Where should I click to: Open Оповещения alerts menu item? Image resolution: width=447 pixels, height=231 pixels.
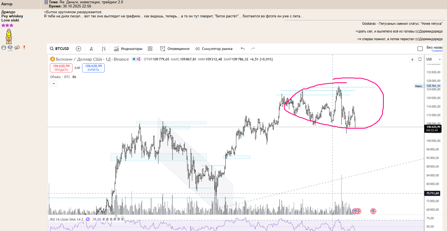(175, 49)
